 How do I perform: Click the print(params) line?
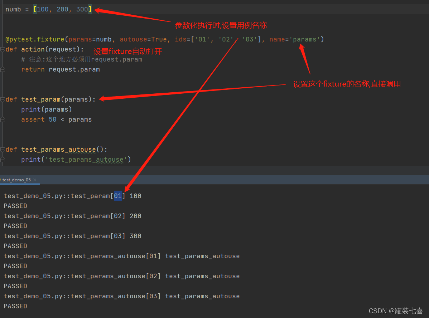47,109
